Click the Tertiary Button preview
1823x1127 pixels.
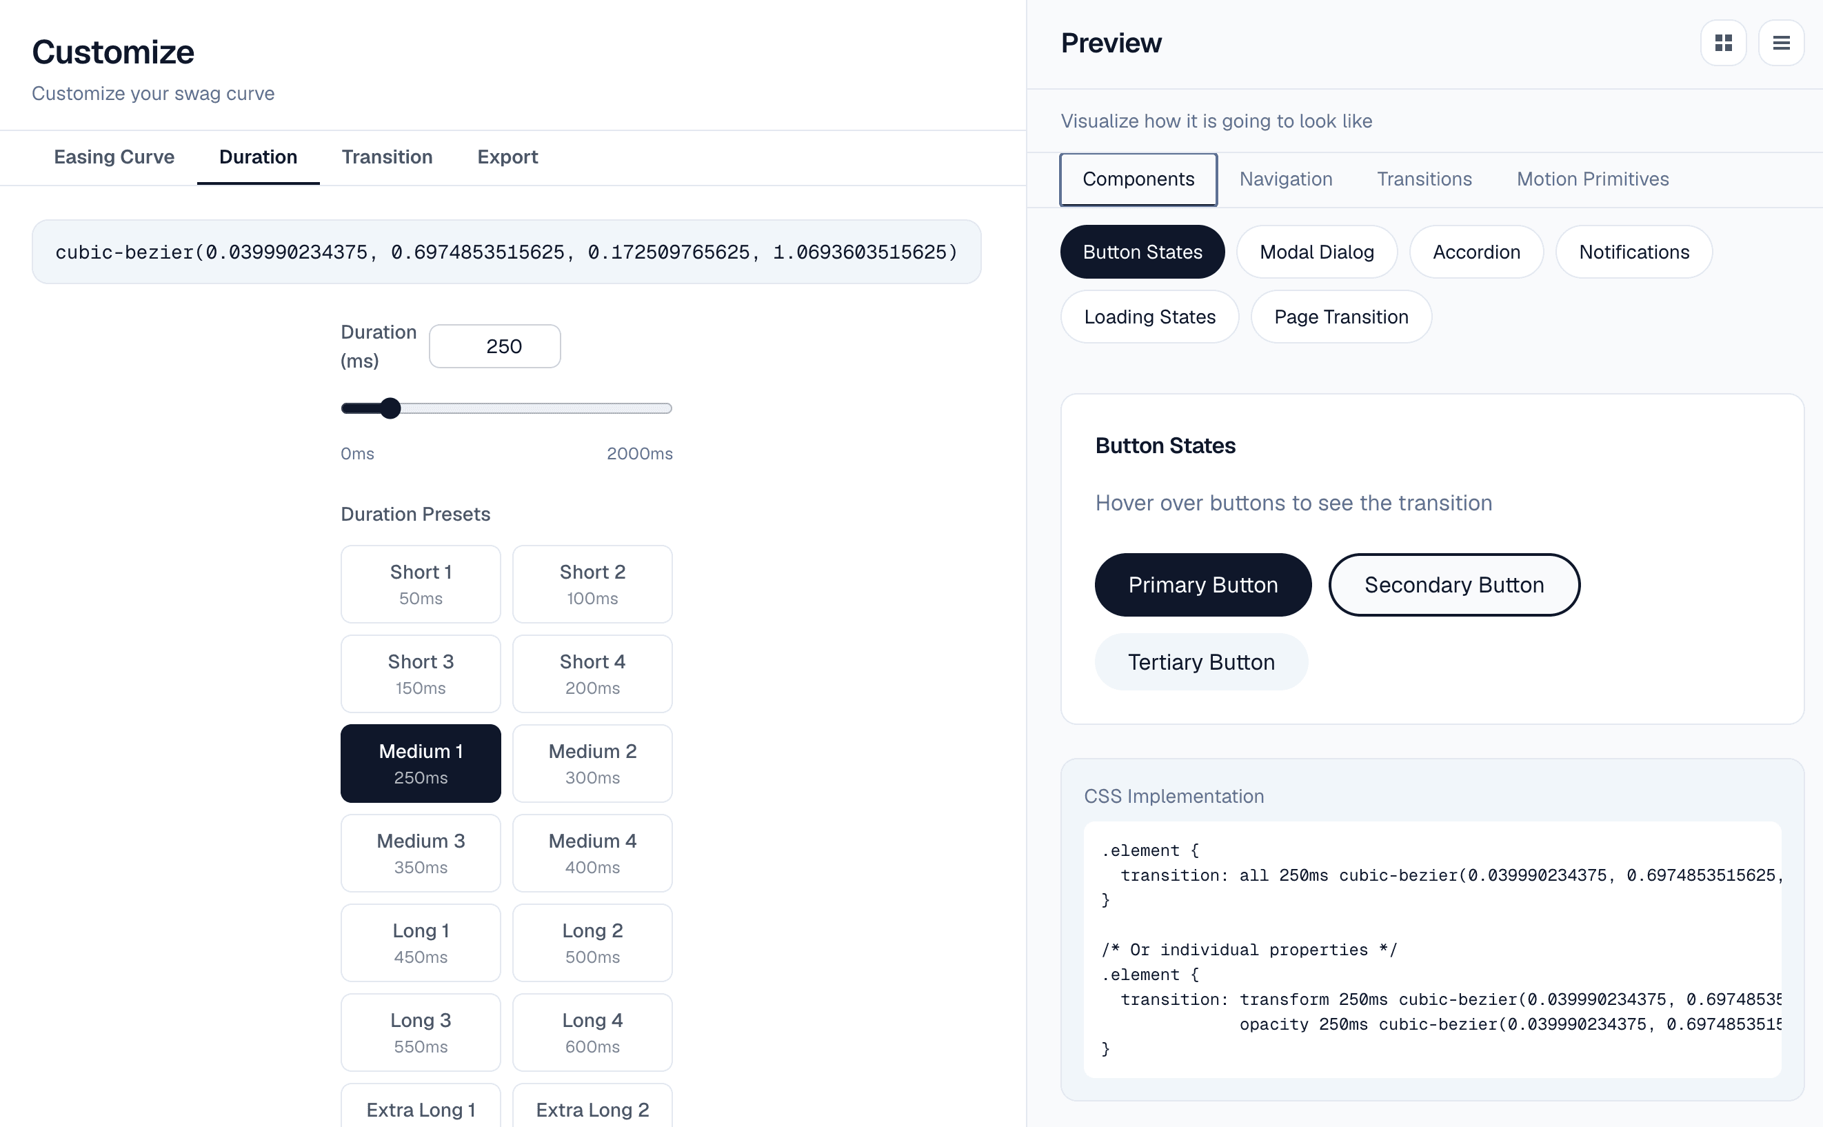point(1201,662)
